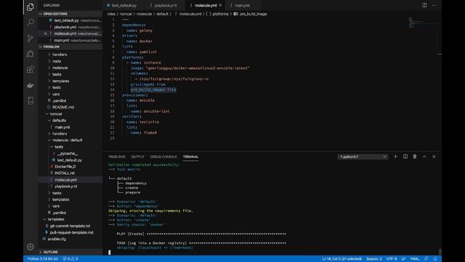Split the editor to the right
Image resolution: width=465 pixels, height=262 pixels.
coord(424,5)
